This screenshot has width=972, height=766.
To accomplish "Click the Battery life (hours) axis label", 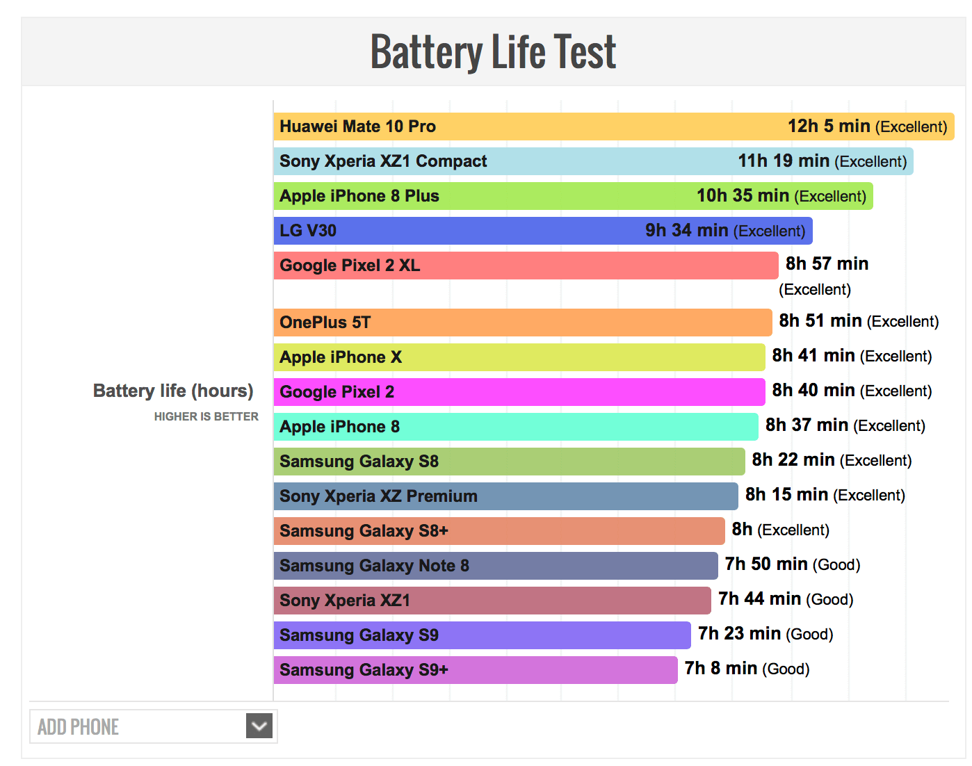I will point(173,391).
